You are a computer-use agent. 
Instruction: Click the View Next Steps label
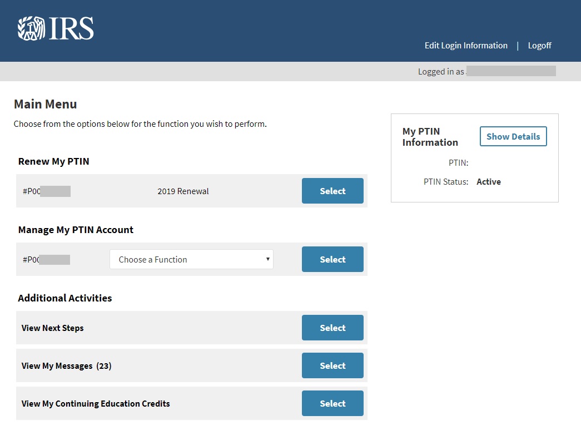[x=53, y=328]
